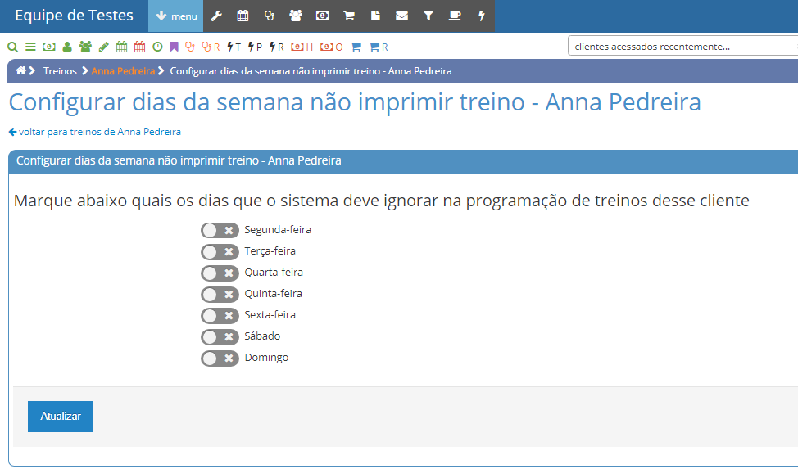Open the wrench settings icon in top bar
798x469 pixels.
[x=216, y=16]
